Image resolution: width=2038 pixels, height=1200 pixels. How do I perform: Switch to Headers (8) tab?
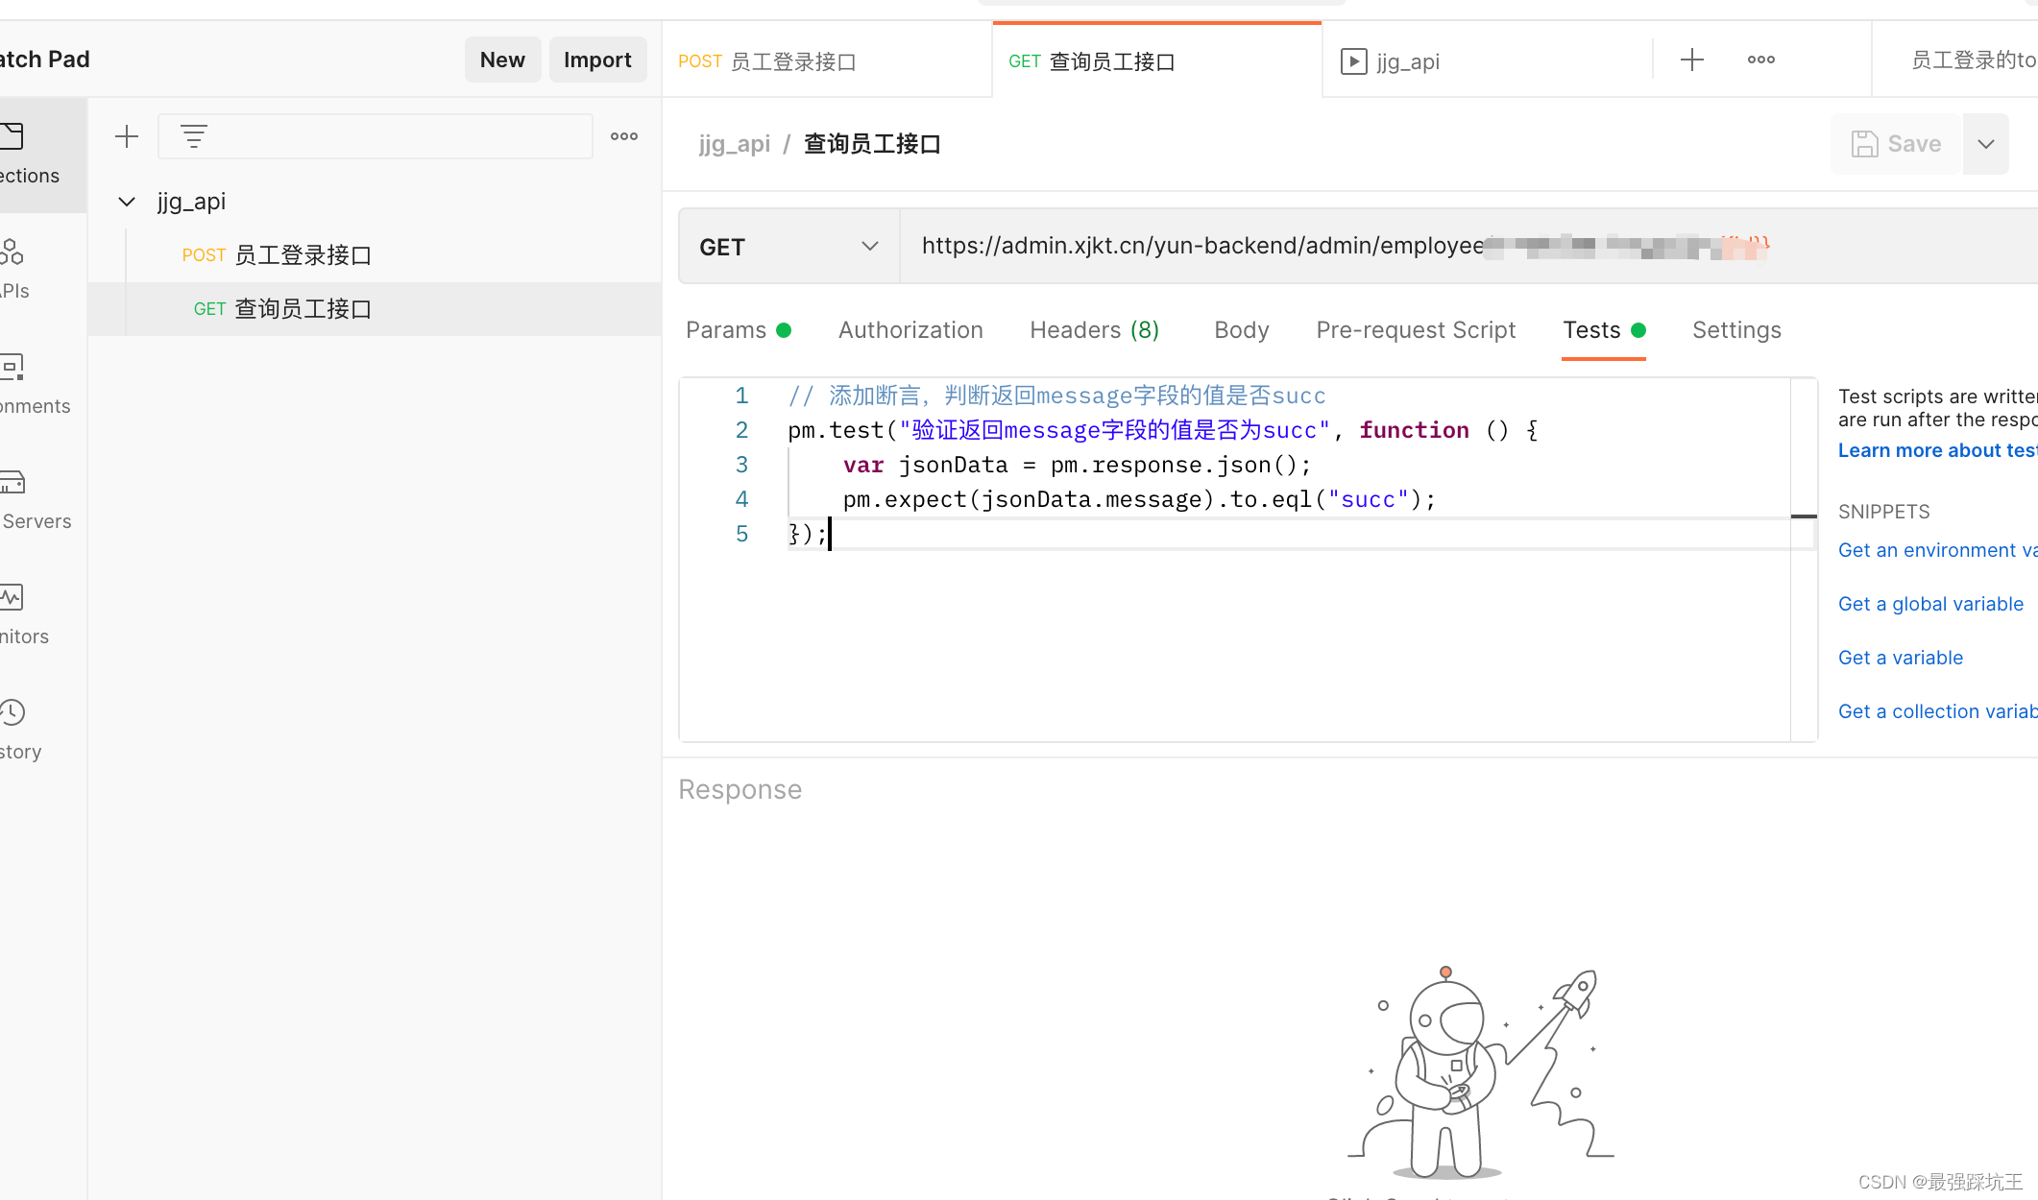1094,330
